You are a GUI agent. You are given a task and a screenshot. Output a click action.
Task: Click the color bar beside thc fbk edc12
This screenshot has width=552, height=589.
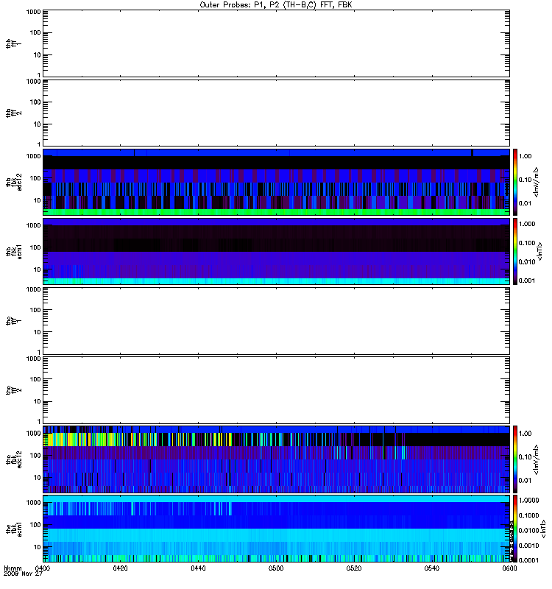pos(515,459)
